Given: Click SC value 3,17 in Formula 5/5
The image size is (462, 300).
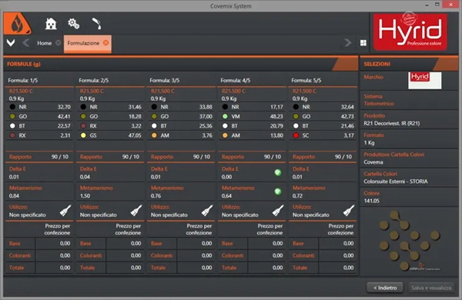Looking at the screenshot, I should point(349,135).
